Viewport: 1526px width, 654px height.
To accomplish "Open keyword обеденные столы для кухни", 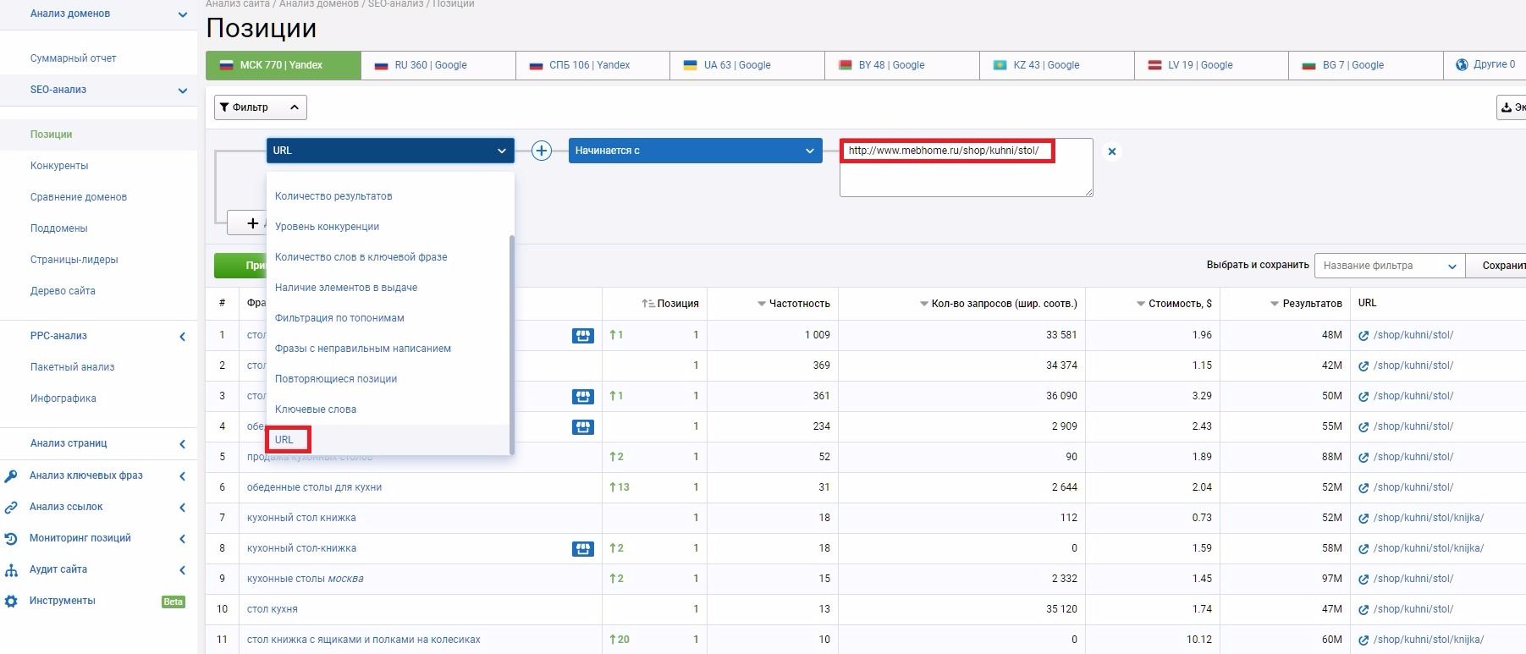I will 314,487.
